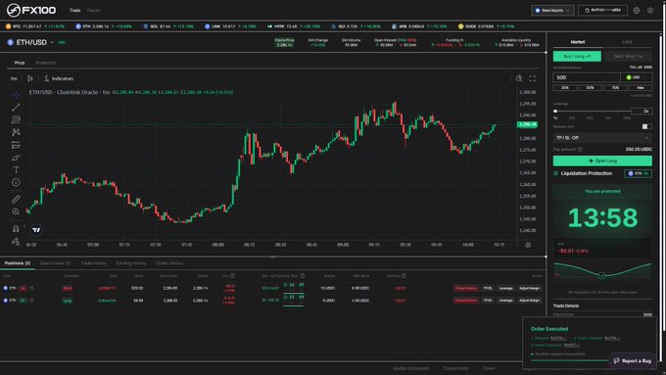Expand the chart to fullscreen
This screenshot has width=666, height=375.
[532, 78]
